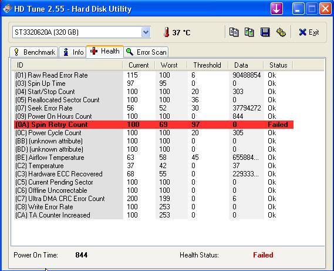Open the Error Scan tab
This screenshot has height=271, width=334.
[146, 52]
